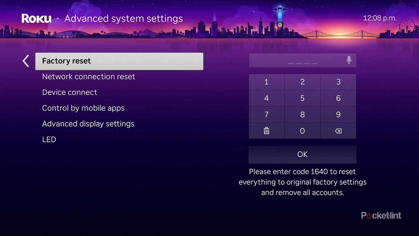Click keypad digit 3
The width and height of the screenshot is (419, 236).
pos(338,82)
